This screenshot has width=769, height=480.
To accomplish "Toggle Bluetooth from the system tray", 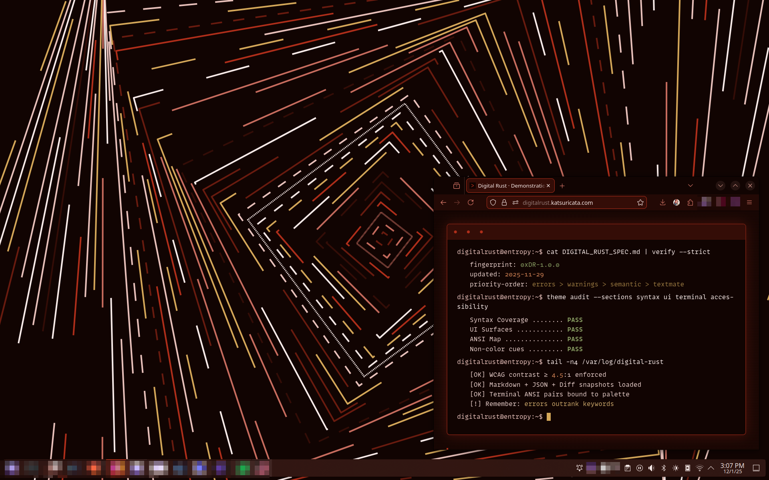I will (664, 468).
